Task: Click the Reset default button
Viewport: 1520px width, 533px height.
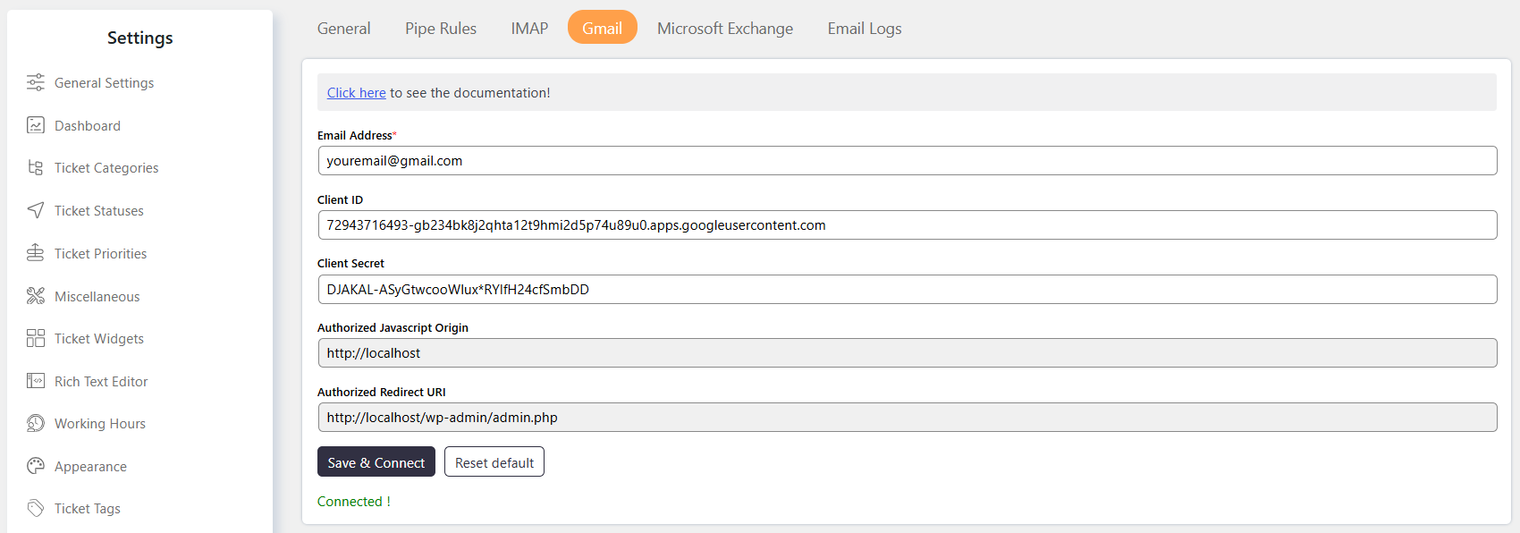Action: [x=494, y=461]
